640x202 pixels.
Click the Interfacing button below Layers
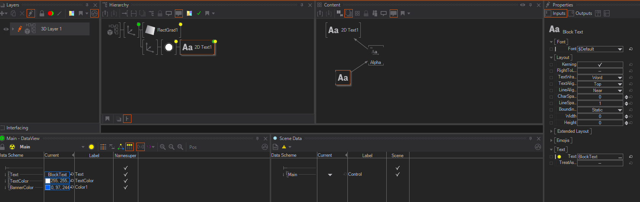click(17, 128)
